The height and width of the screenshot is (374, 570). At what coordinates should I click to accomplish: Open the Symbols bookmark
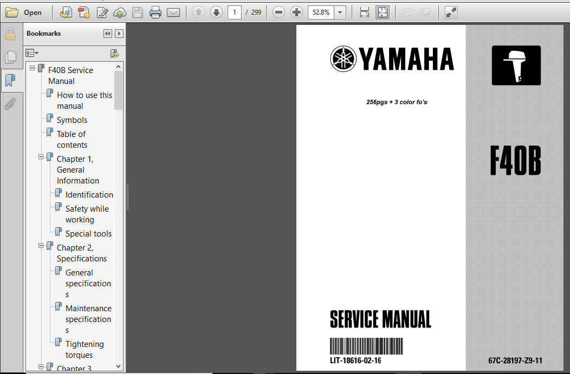(72, 120)
